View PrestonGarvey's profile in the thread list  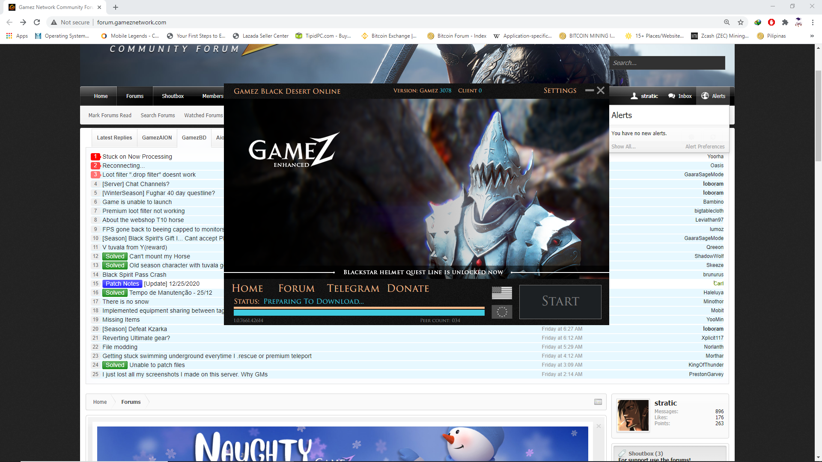(706, 374)
